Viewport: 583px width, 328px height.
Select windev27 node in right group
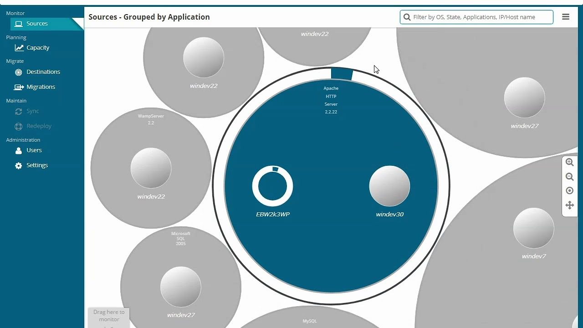524,97
